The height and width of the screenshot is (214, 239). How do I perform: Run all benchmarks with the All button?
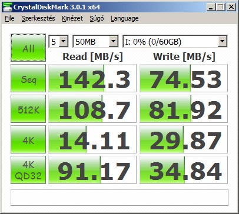(x=28, y=48)
